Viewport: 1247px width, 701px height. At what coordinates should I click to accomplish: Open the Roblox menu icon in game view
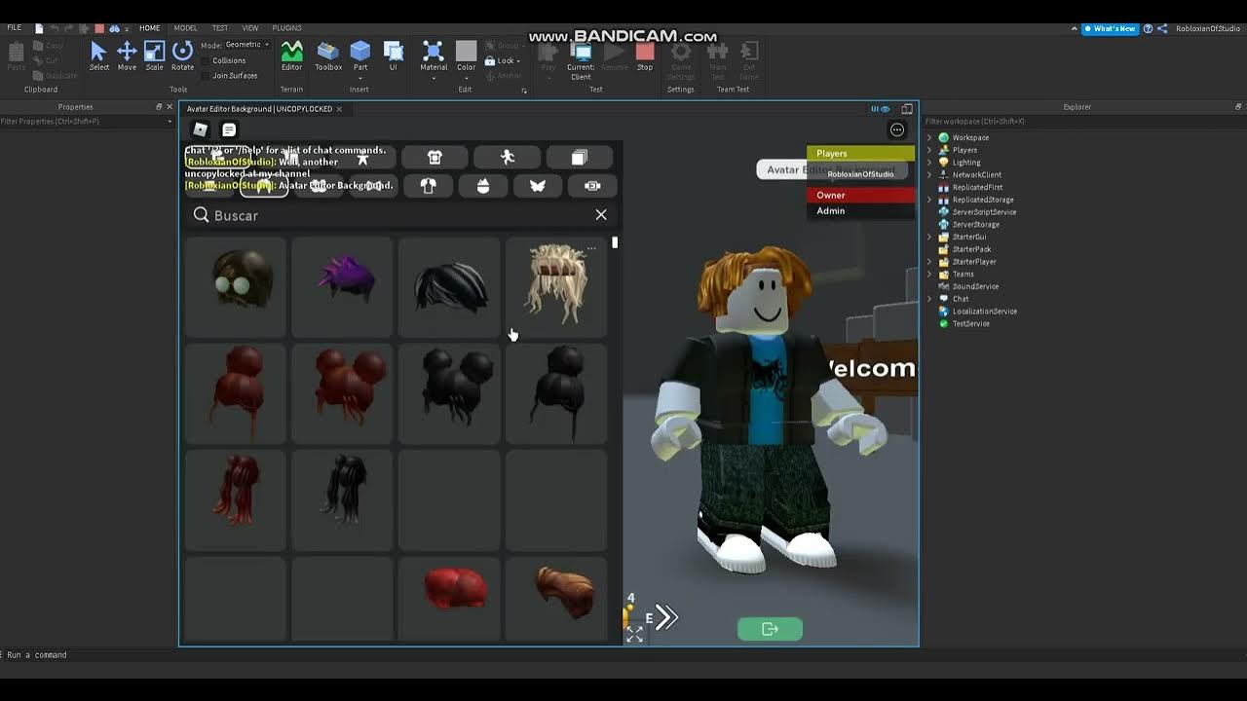click(200, 129)
